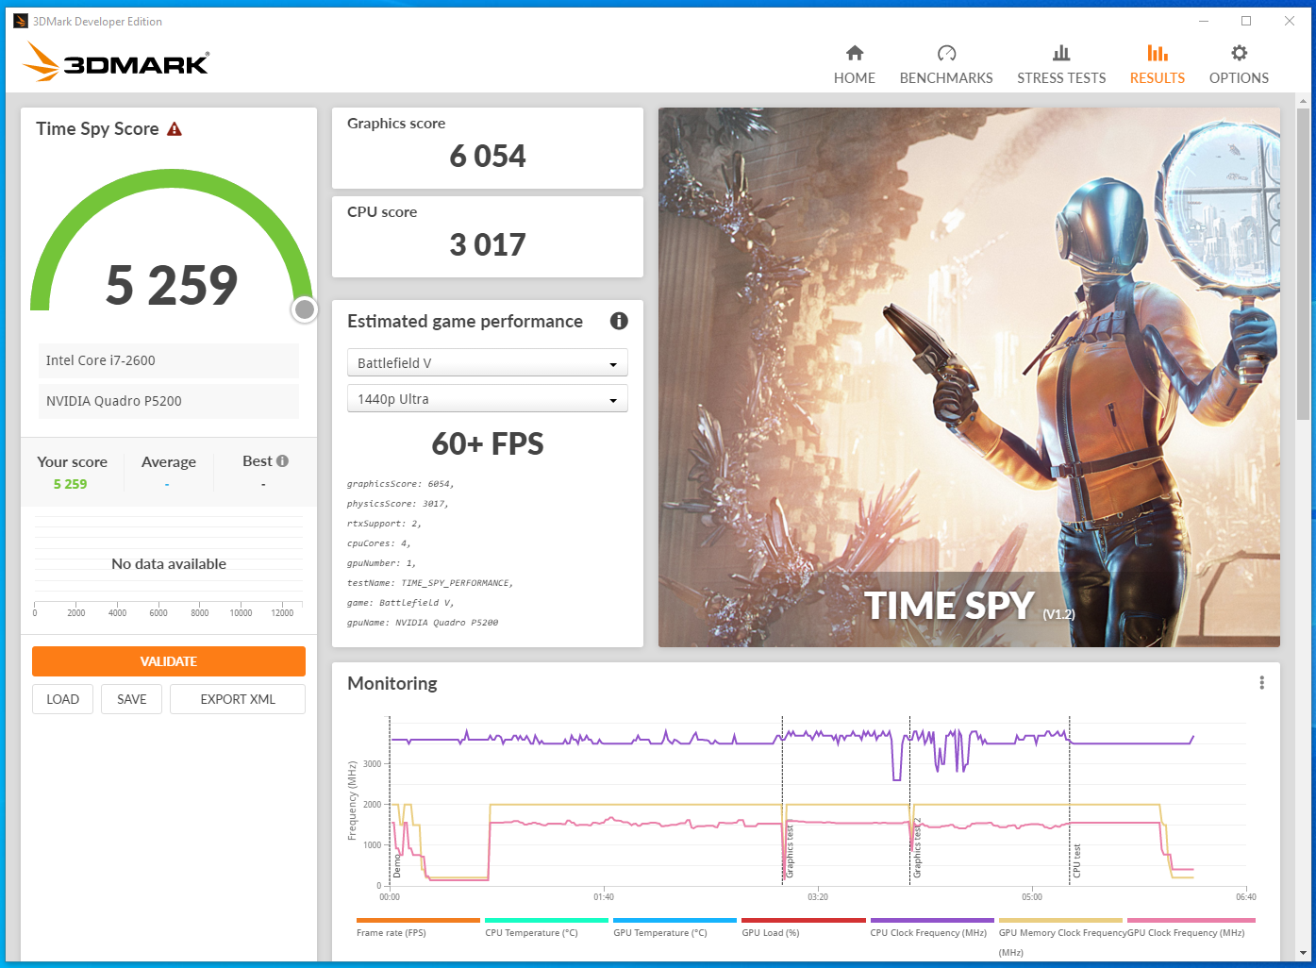
Task: Click the EXPORT XML button
Action: pos(238,699)
